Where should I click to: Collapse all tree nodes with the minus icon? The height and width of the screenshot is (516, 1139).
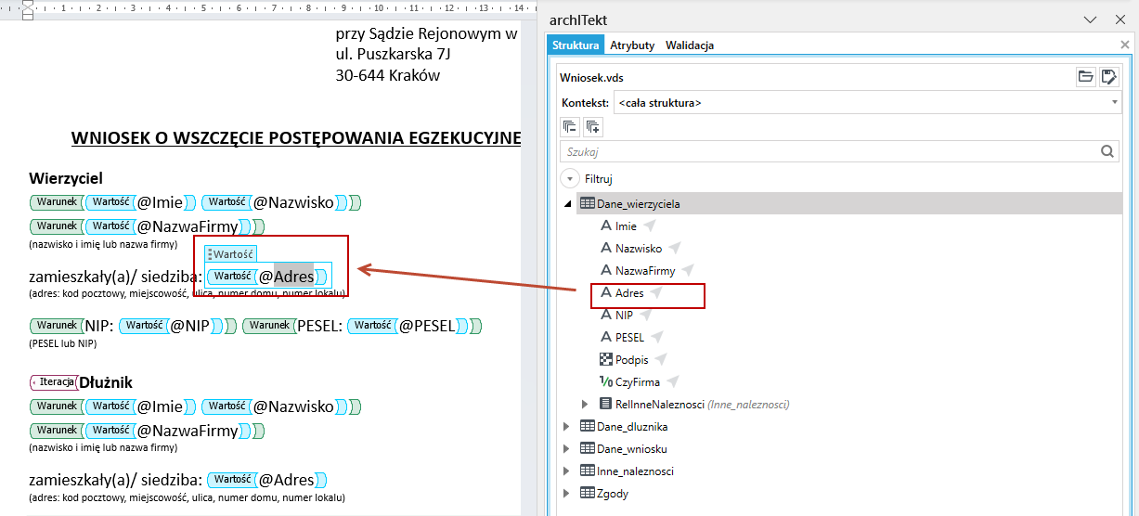(x=570, y=126)
